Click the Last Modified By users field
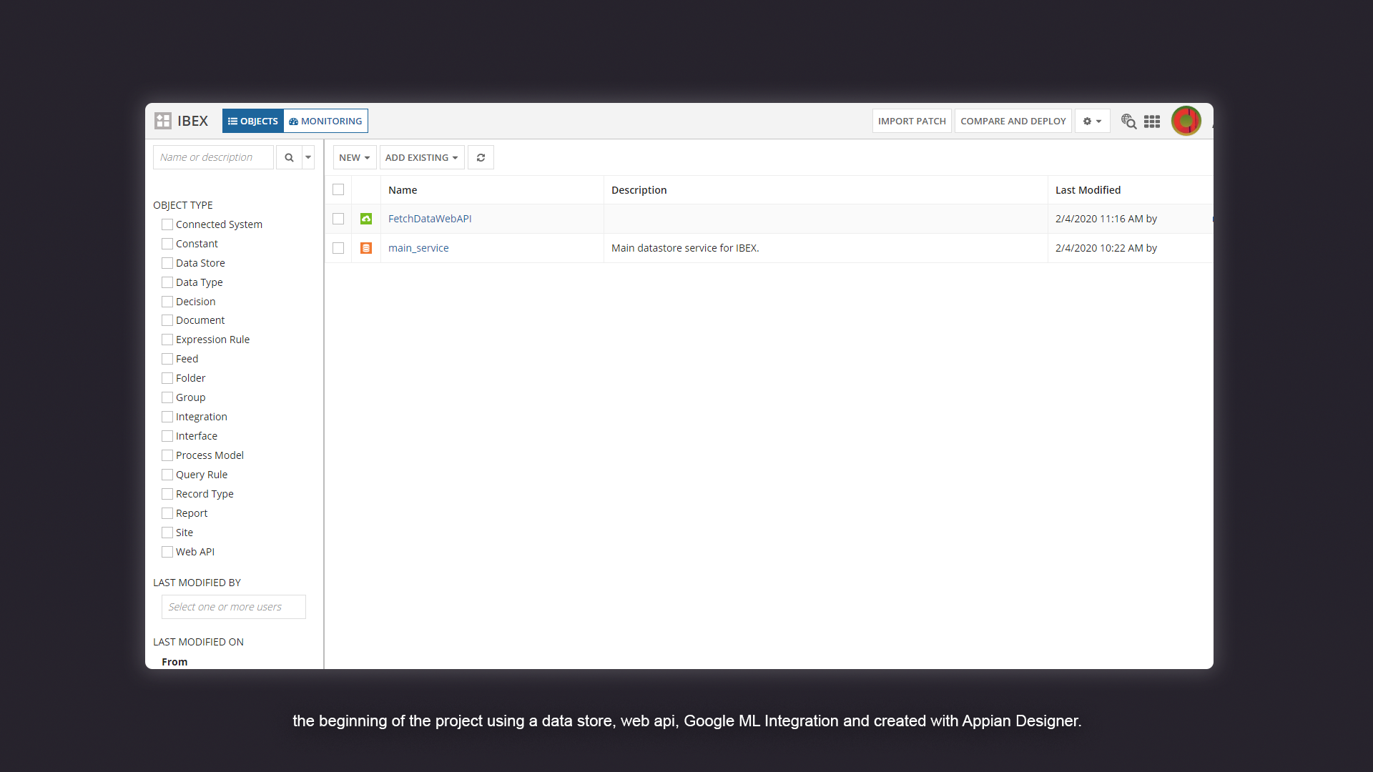The height and width of the screenshot is (772, 1373). pyautogui.click(x=233, y=607)
